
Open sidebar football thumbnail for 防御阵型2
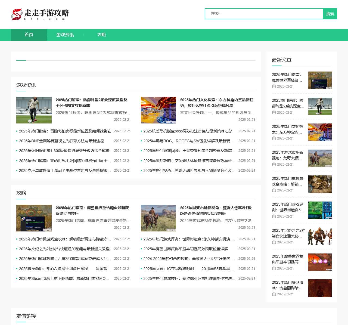(320, 106)
